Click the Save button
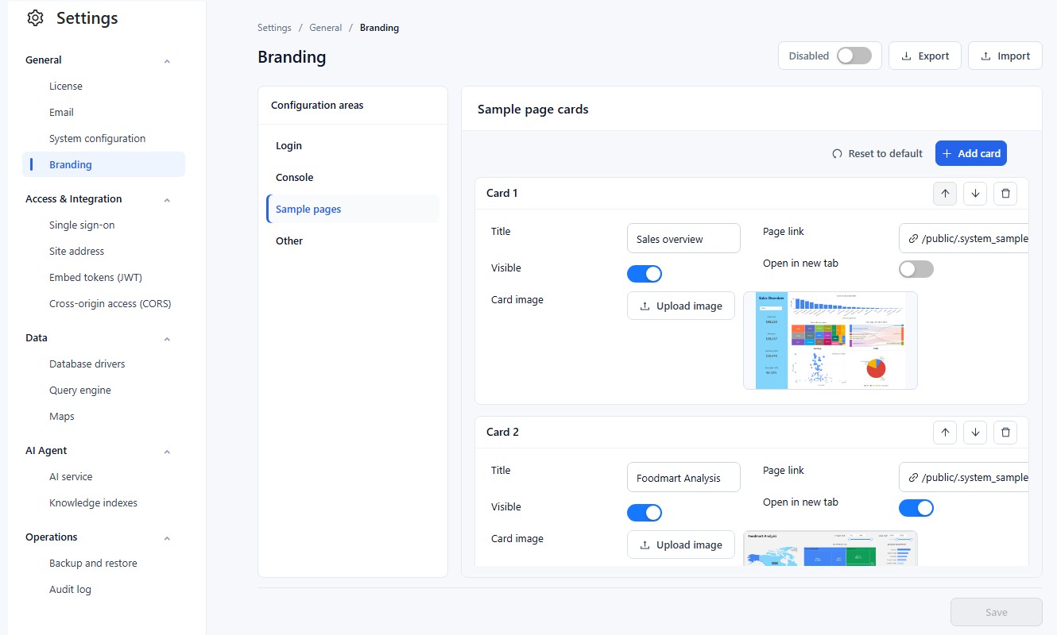 997,612
